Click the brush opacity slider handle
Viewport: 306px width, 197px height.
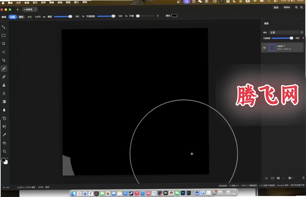coord(113,16)
